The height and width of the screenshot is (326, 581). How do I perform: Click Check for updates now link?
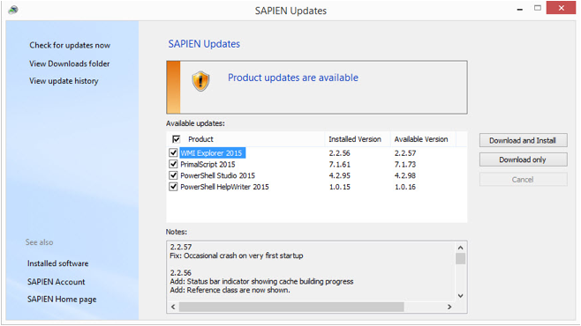point(70,45)
